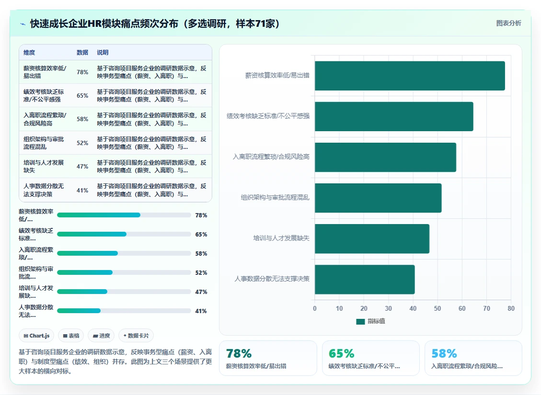The image size is (541, 395).
Task: Click progress list label 人事数据分散无法...
Action: pyautogui.click(x=36, y=311)
